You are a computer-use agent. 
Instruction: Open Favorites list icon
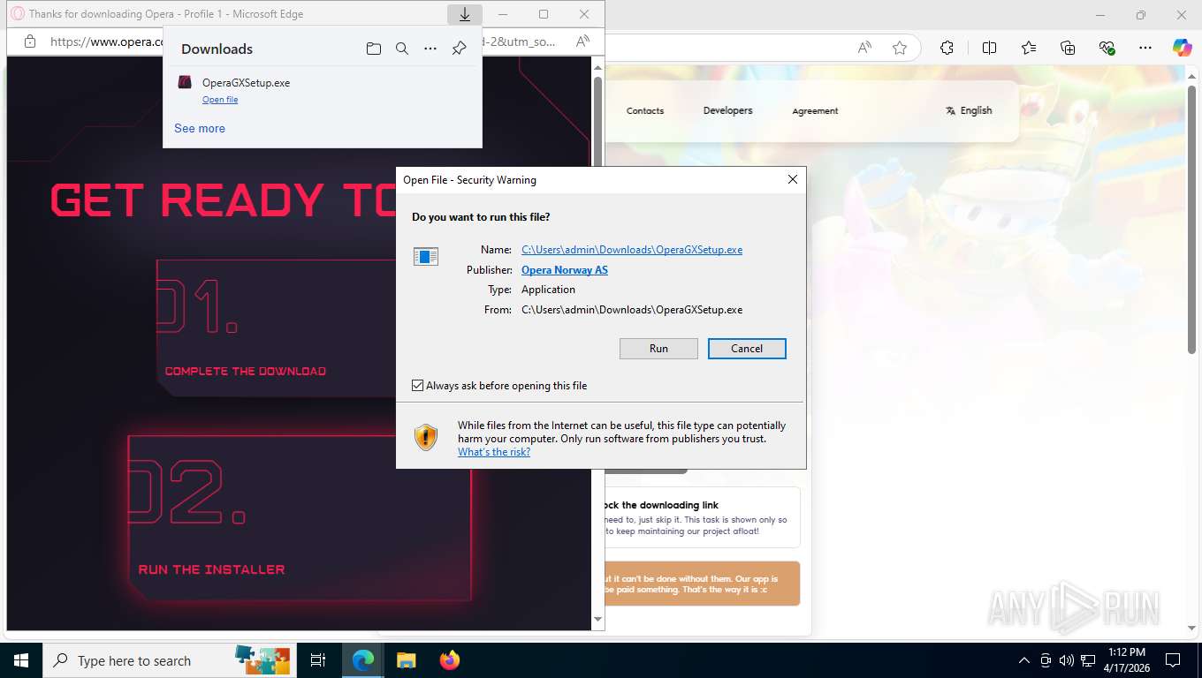point(1029,49)
